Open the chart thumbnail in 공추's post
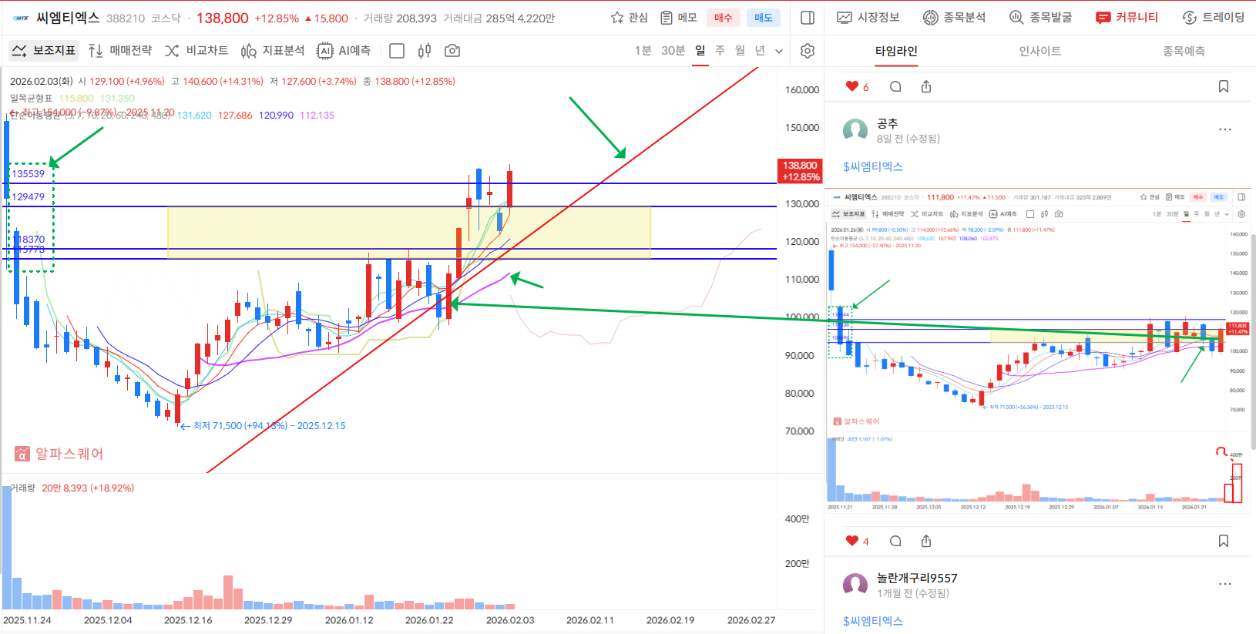This screenshot has width=1256, height=634. pos(1037,351)
